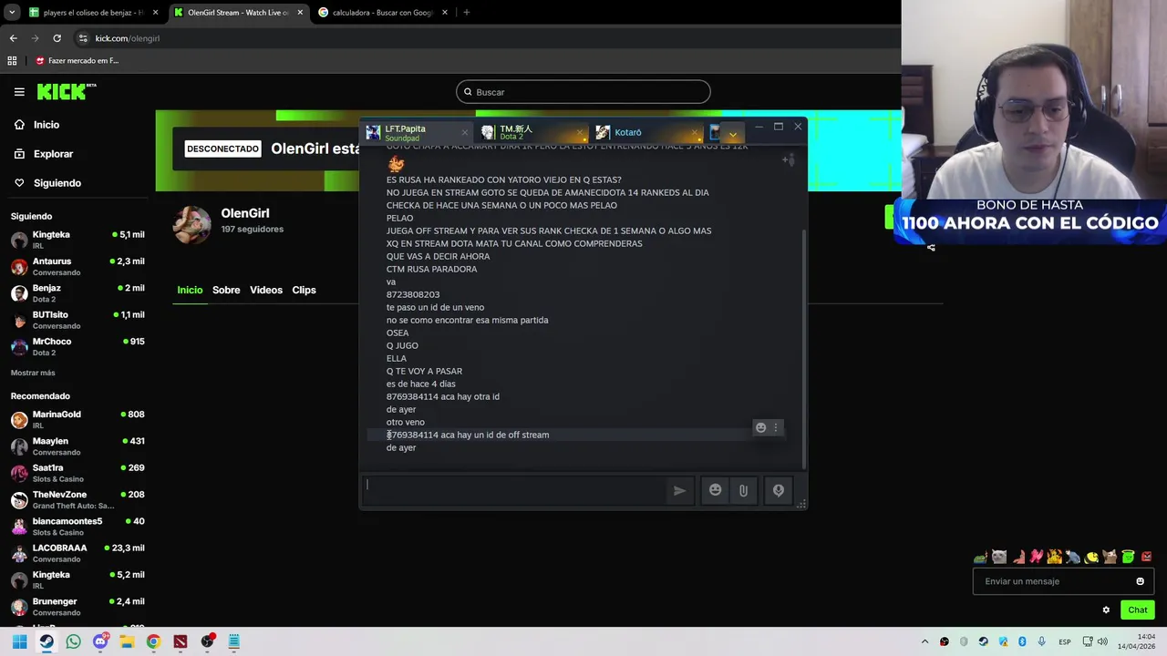Show hidden system tray icons
This screenshot has height=656, width=1167.
coord(924,641)
